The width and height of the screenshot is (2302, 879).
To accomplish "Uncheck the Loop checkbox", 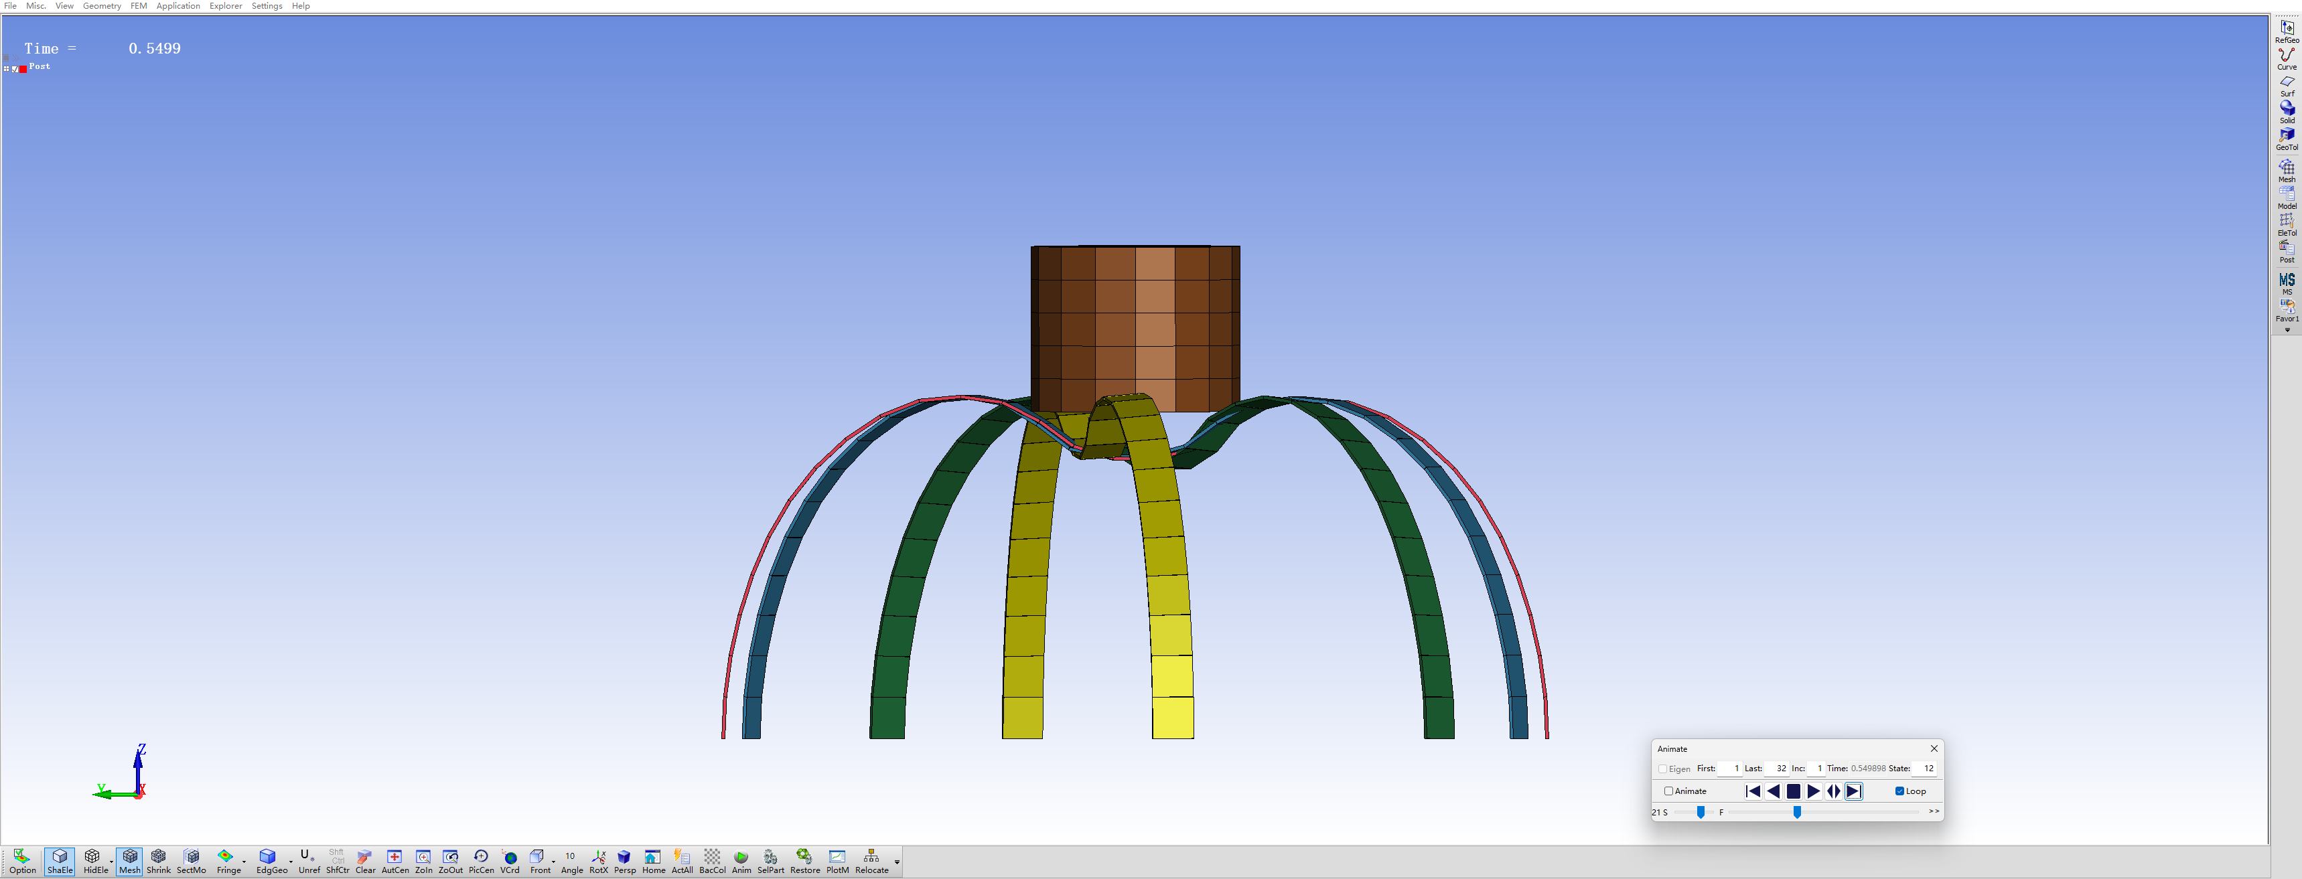I will click(x=1899, y=791).
